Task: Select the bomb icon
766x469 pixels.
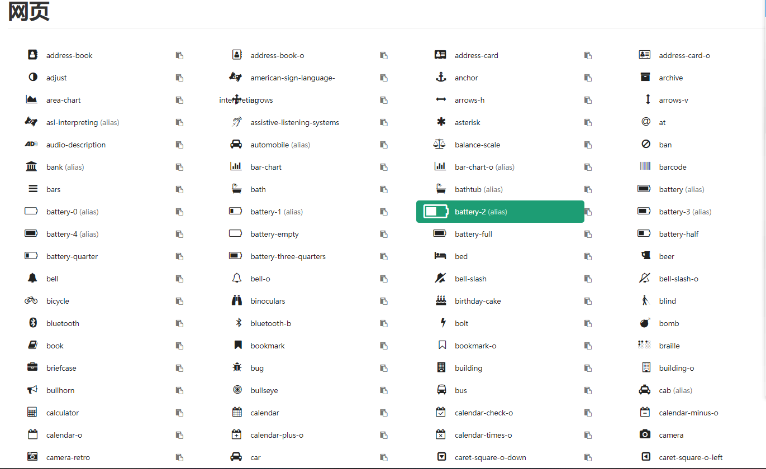Action: [645, 323]
